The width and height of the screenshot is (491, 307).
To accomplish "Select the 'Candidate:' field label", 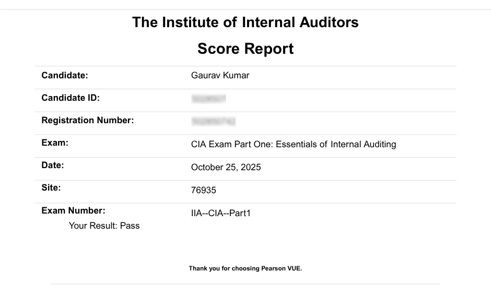I will click(65, 75).
